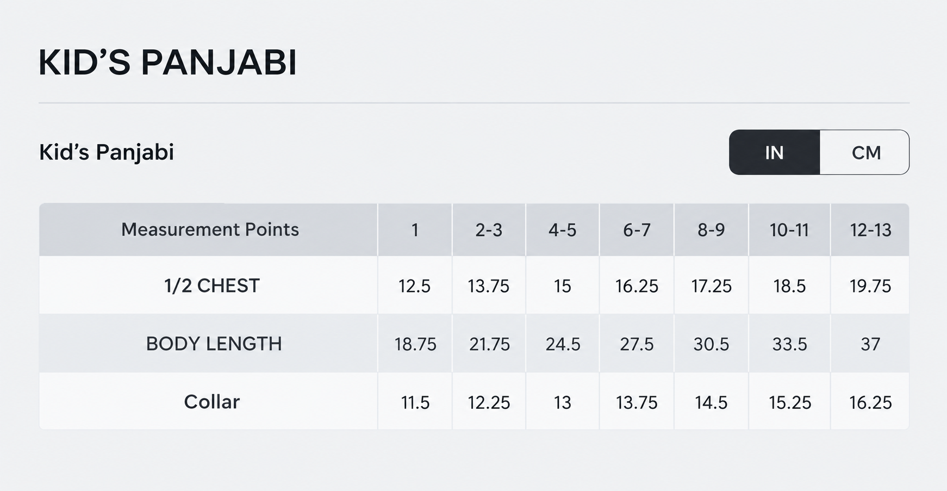Click the Kid's Panjabi subtitle
The image size is (947, 491).
pyautogui.click(x=107, y=152)
